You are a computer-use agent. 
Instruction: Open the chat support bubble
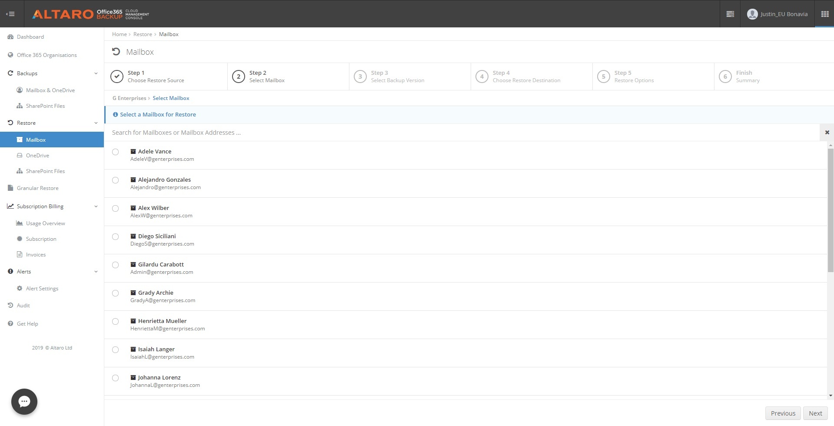[x=24, y=401]
